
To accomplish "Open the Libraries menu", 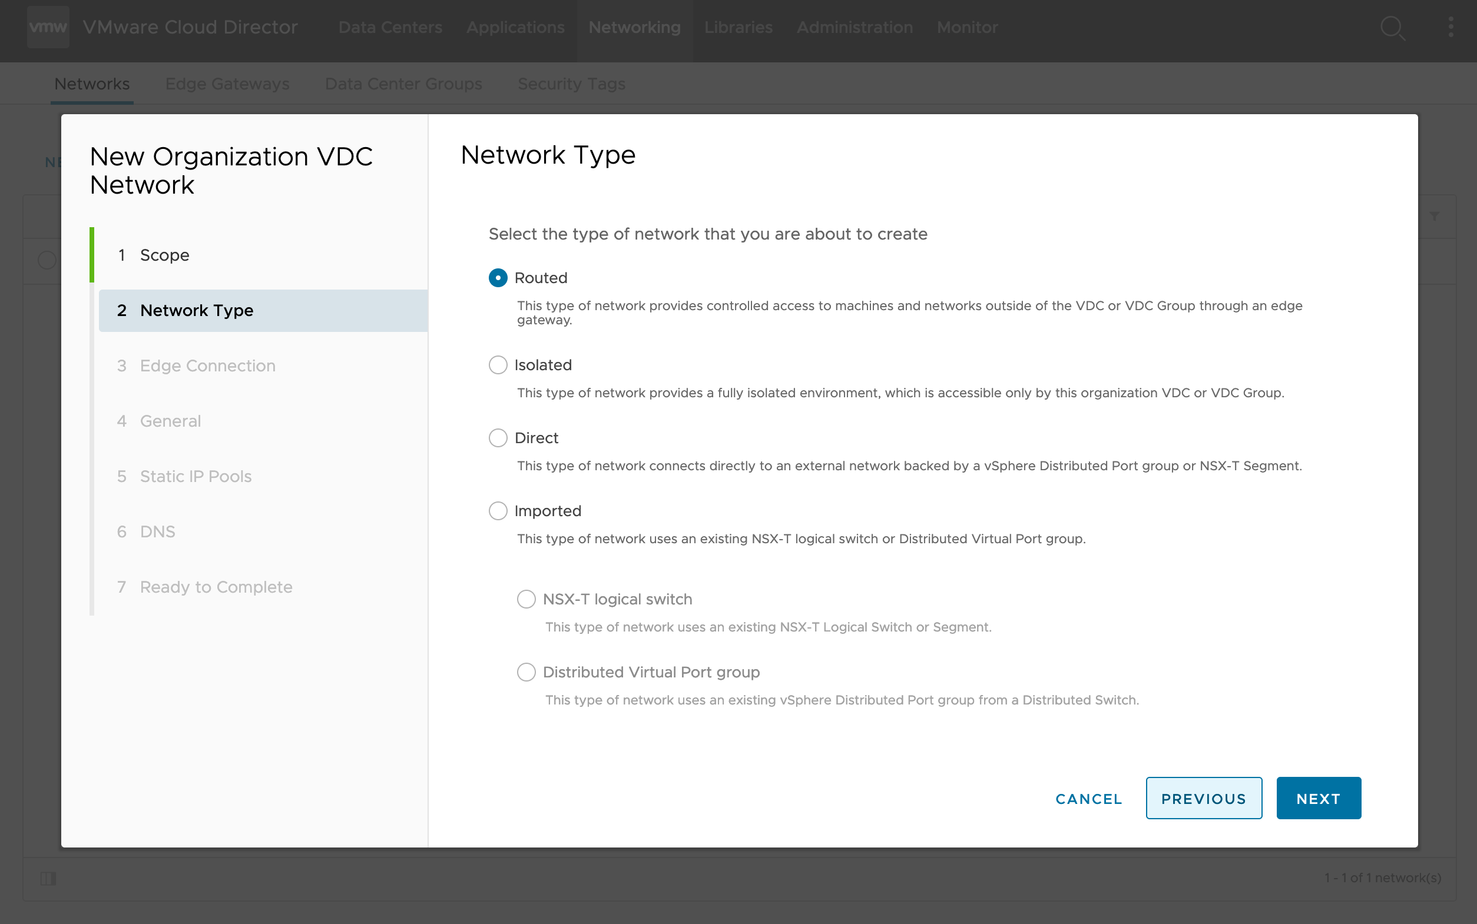I will 738,28.
